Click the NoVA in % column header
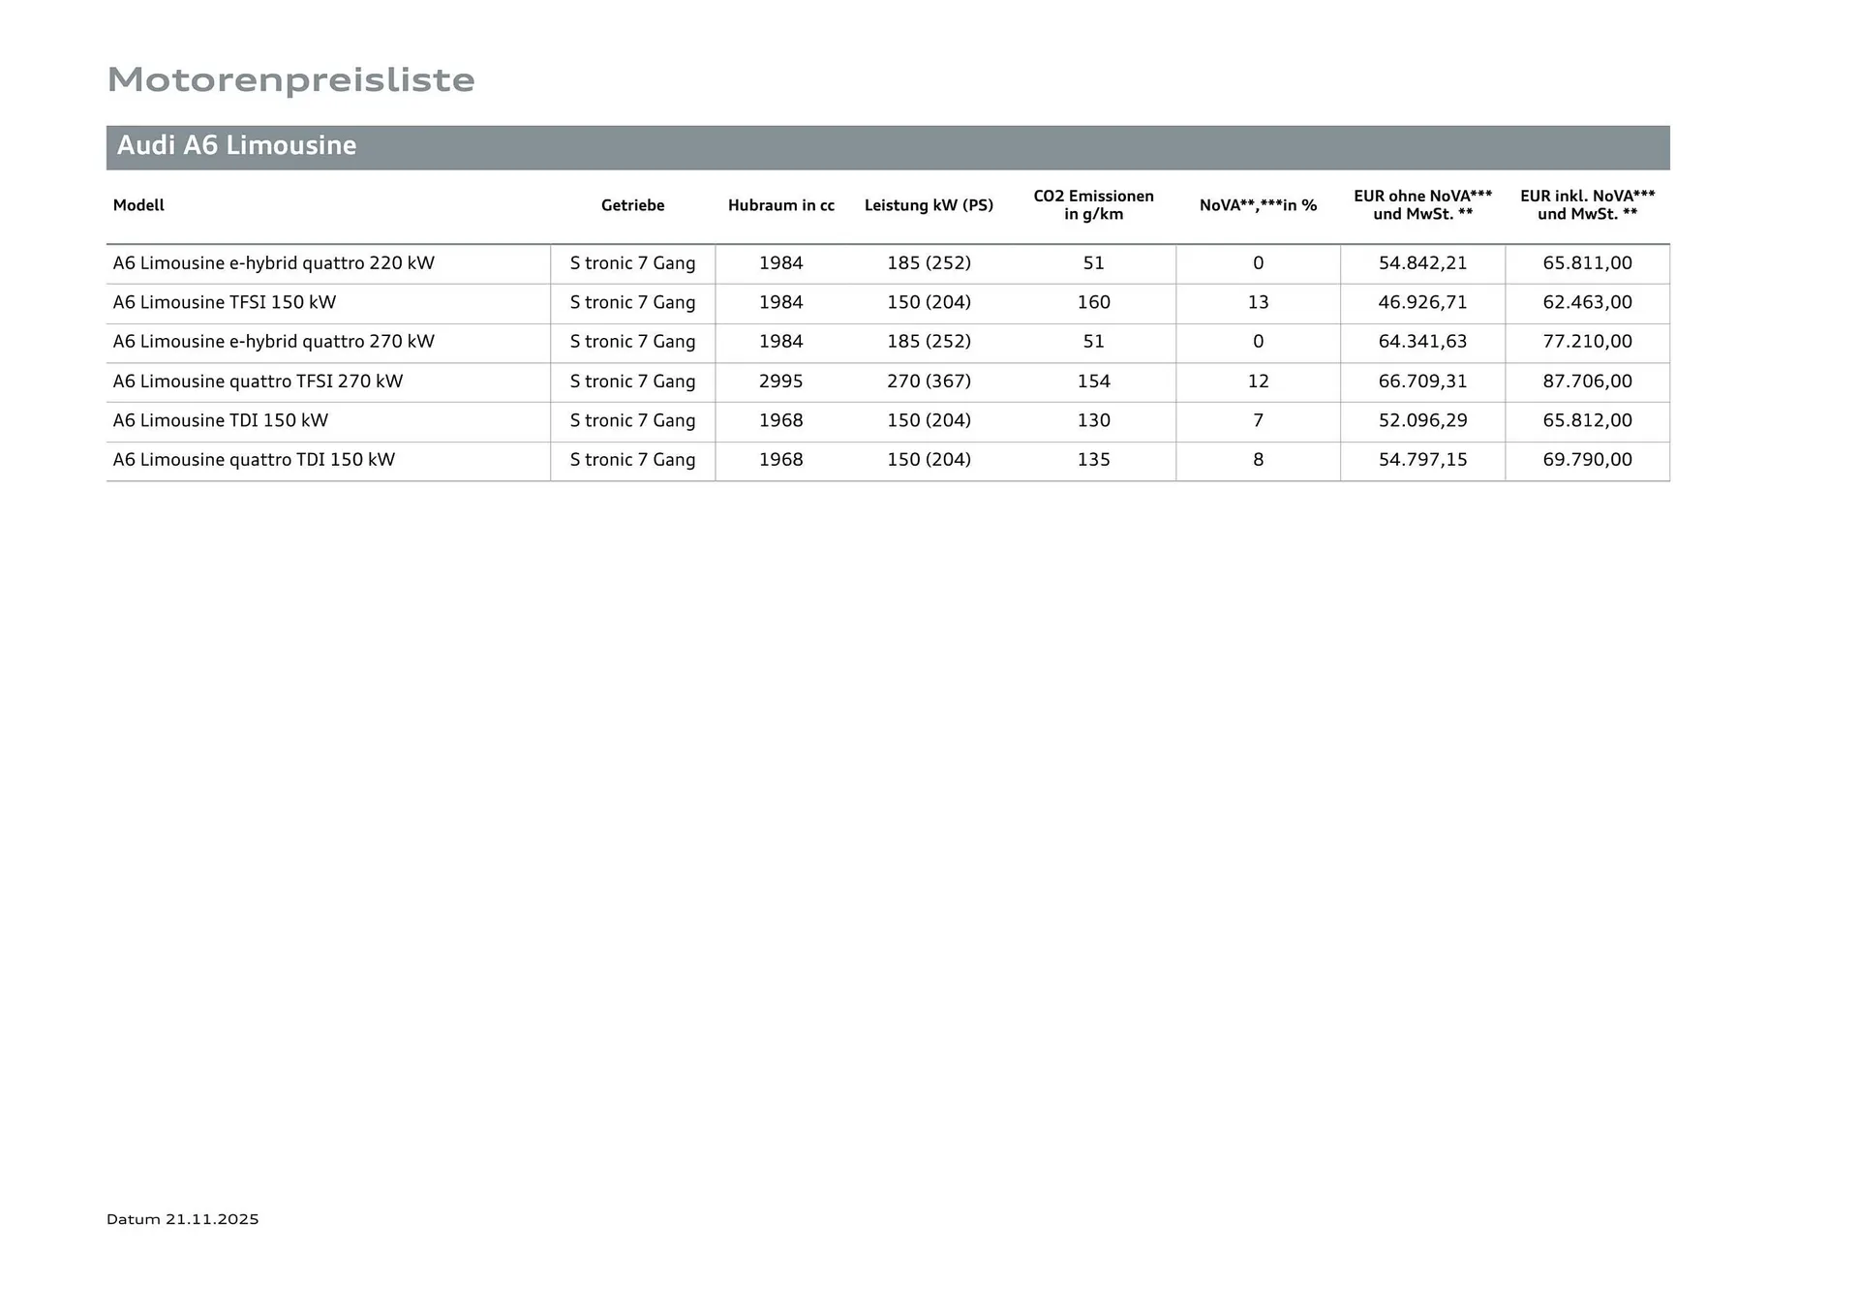 click(x=1258, y=205)
